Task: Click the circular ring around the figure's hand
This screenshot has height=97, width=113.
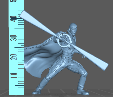Action: point(64,41)
